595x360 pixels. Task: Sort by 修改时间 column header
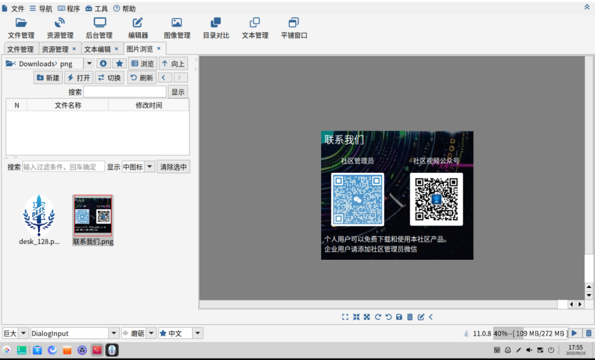[x=149, y=105]
